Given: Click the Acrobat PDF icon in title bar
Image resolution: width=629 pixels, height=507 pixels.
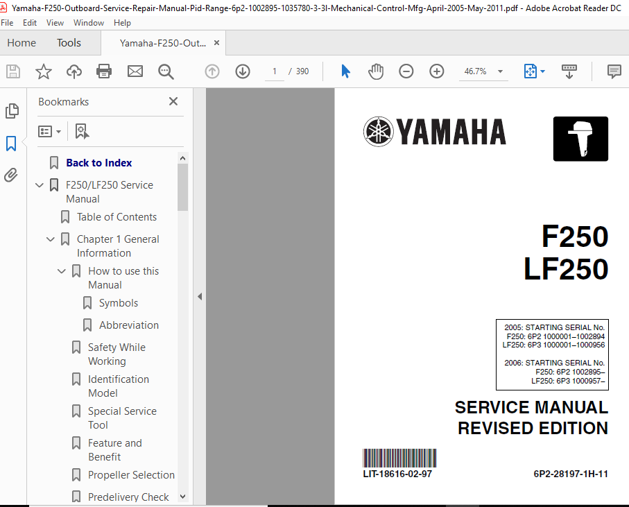Looking at the screenshot, I should pyautogui.click(x=3, y=8).
